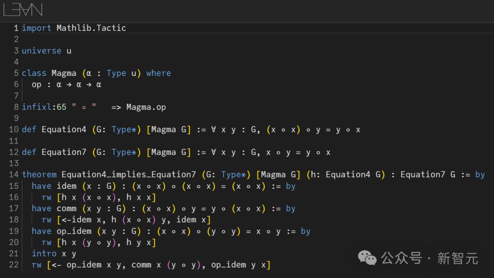Click 'comm' in the have statement on line 17
Image resolution: width=494 pixels, height=278 pixels.
click(66, 208)
